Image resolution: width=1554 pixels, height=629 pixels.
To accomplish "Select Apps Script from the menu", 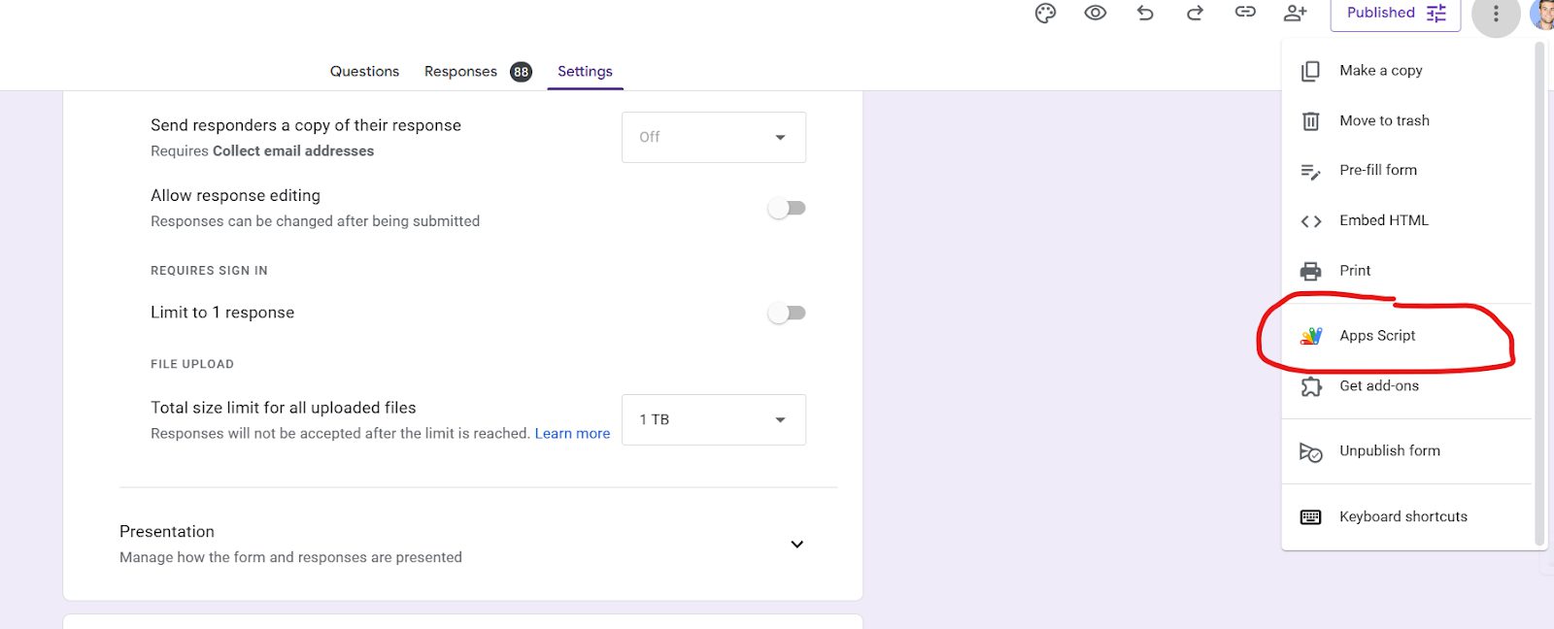I will tap(1377, 336).
